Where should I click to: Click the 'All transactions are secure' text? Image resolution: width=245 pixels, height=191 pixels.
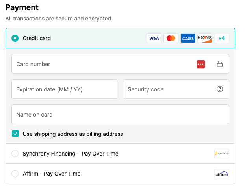59,19
